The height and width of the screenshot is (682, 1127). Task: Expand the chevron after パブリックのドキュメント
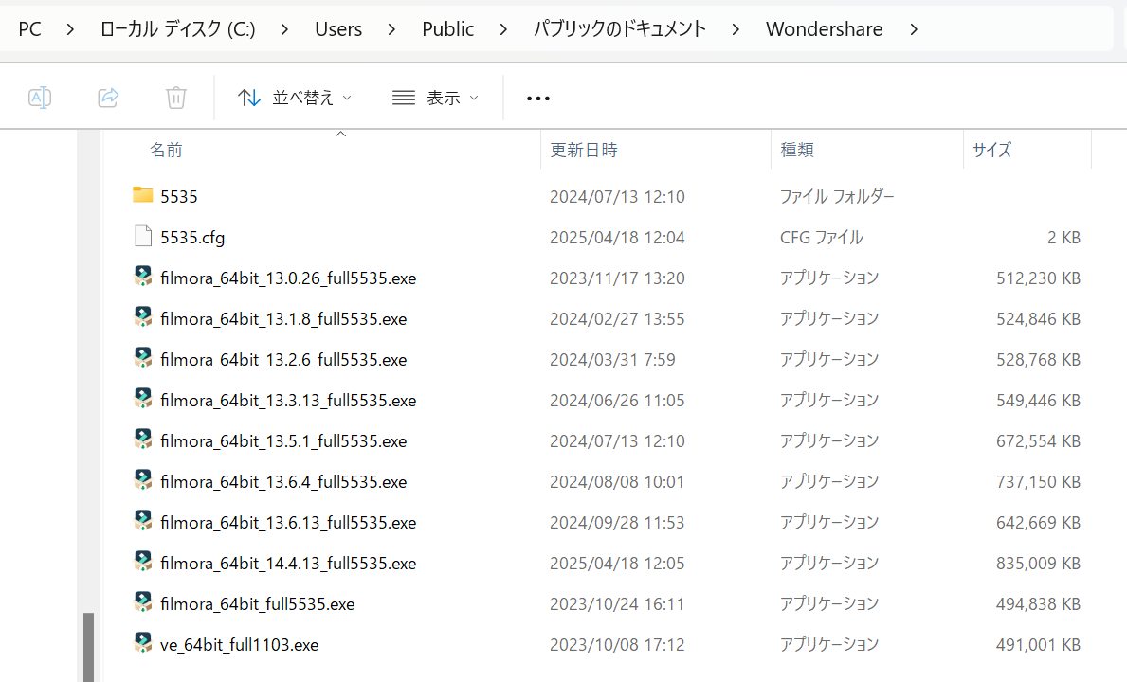tap(736, 29)
